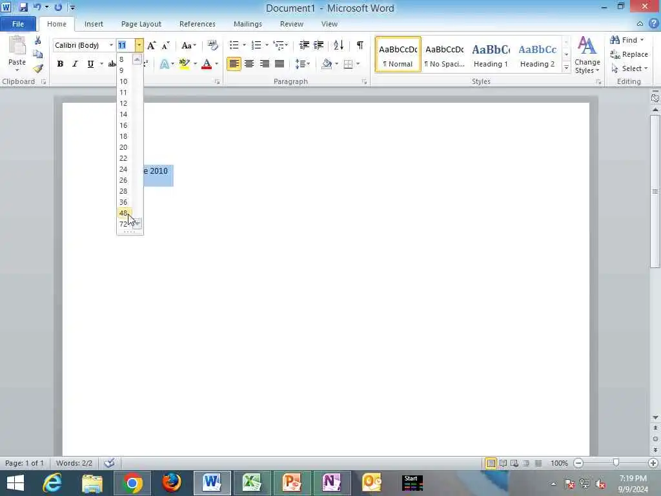Minimize the ribbon with caret icon

pyautogui.click(x=640, y=24)
